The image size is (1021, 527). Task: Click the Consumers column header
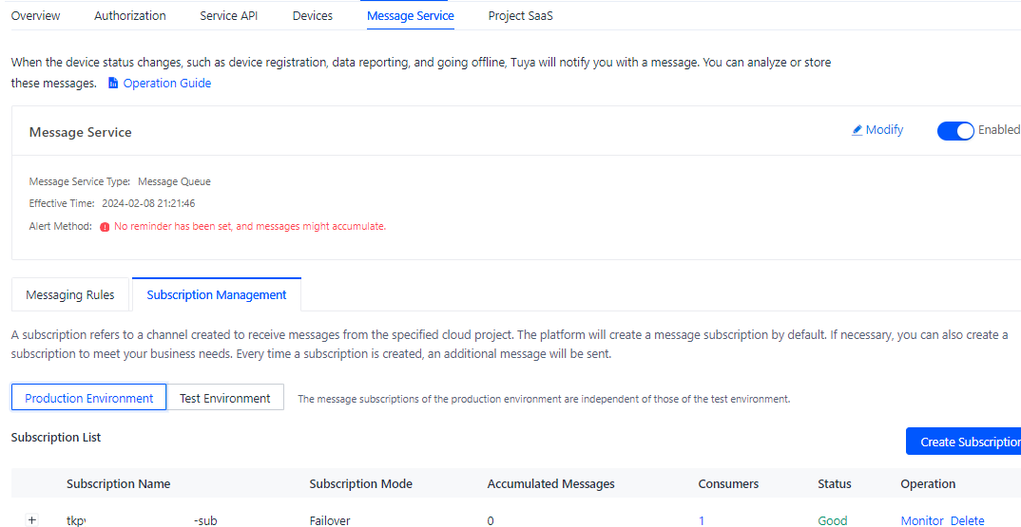[728, 484]
